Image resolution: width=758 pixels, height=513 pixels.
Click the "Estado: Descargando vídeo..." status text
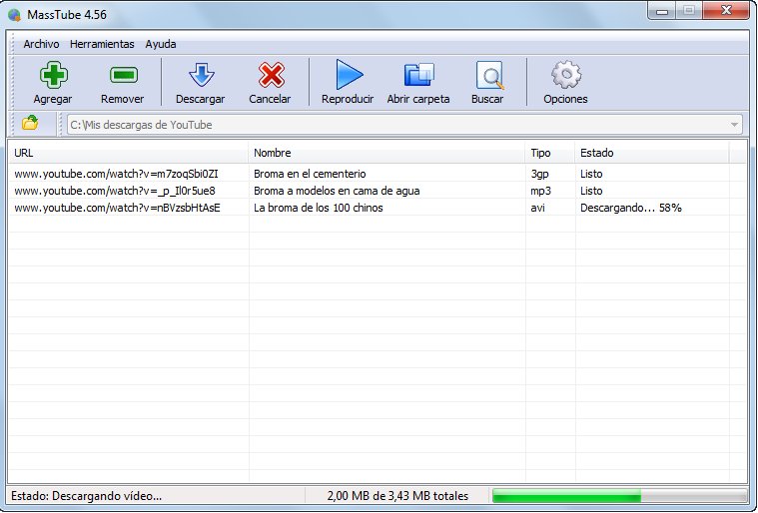click(87, 496)
